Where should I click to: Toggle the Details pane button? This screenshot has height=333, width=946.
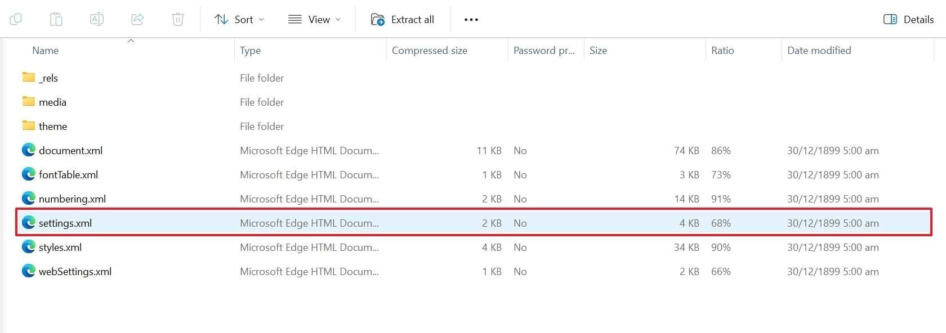pos(909,19)
